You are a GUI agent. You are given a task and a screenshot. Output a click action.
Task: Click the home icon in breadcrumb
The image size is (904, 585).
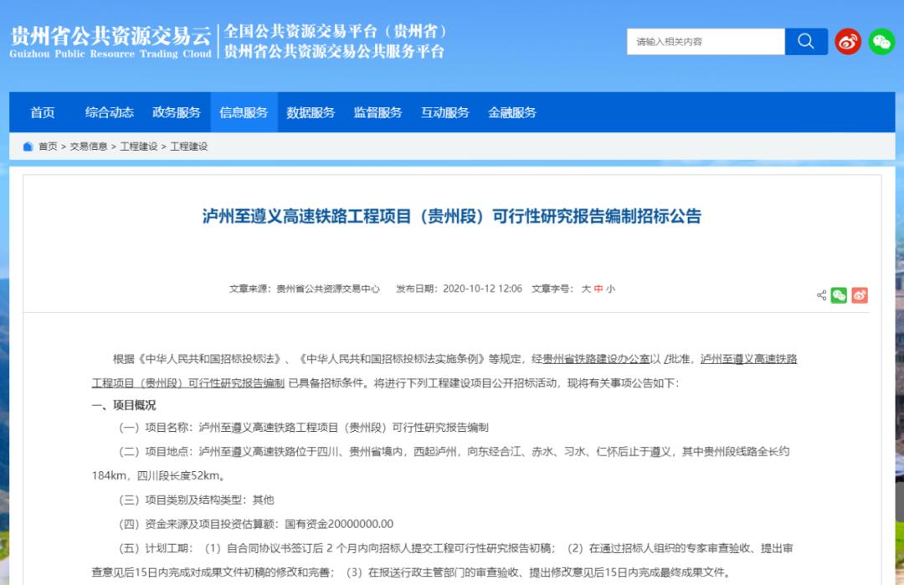(28, 146)
